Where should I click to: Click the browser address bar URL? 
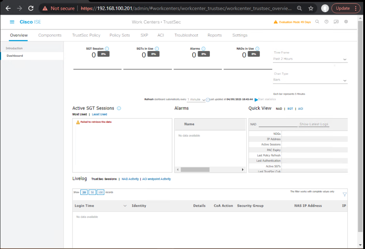click(x=186, y=9)
